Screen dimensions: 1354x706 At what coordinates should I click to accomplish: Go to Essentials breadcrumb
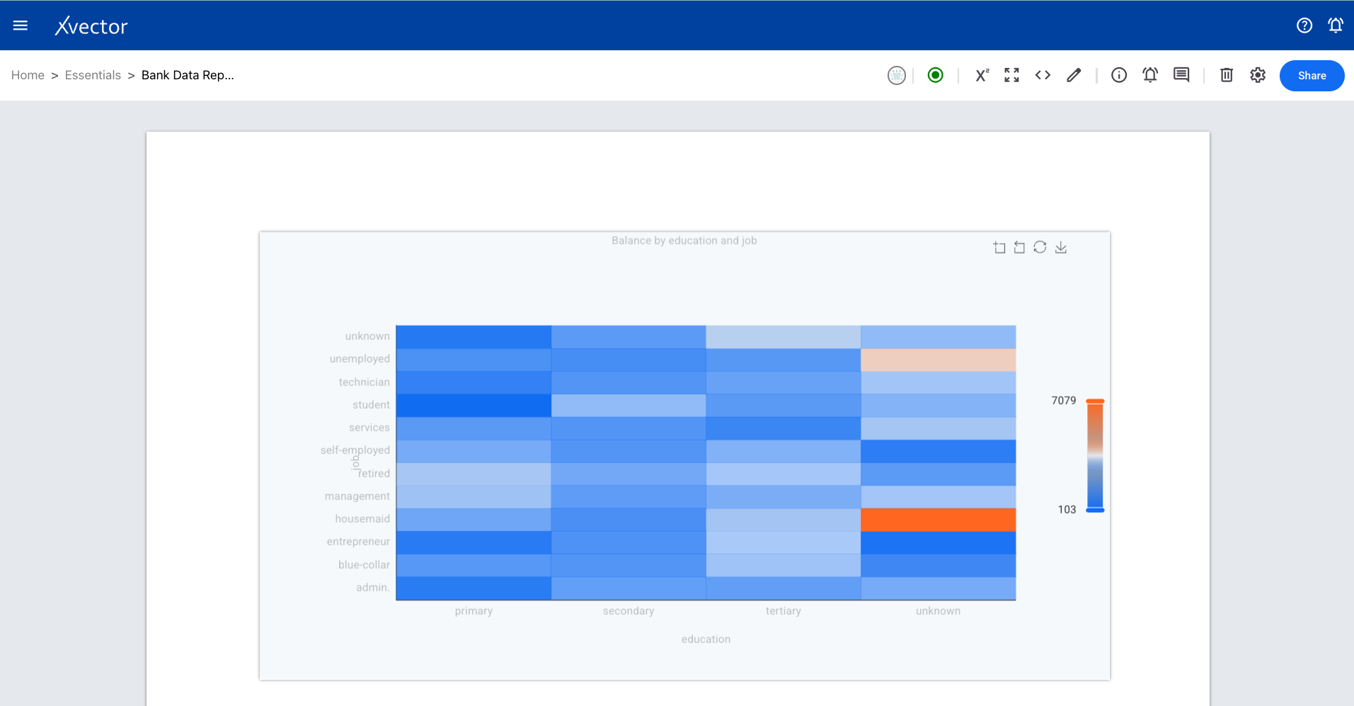(93, 75)
